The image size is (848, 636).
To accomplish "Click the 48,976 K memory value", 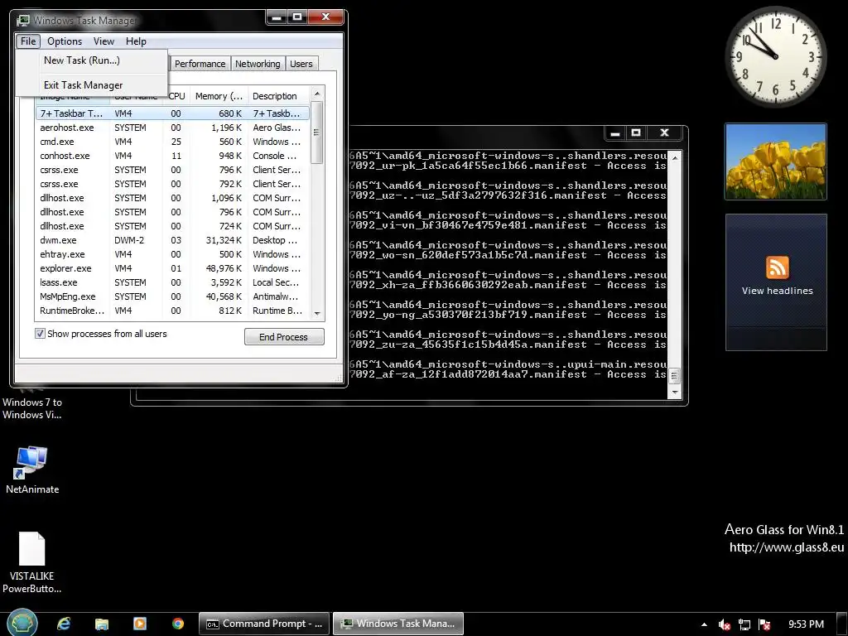I will (x=224, y=268).
